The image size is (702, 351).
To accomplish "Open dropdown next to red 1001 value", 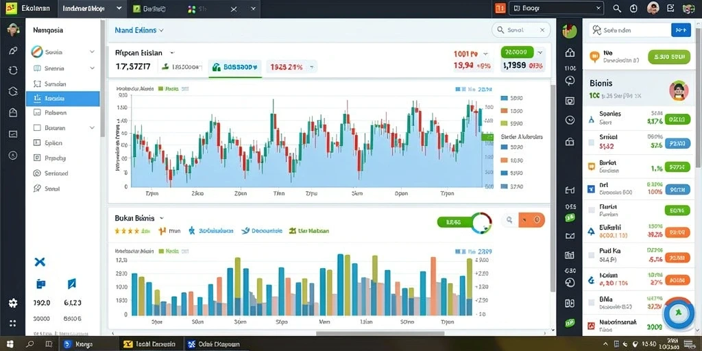I will 485,53.
